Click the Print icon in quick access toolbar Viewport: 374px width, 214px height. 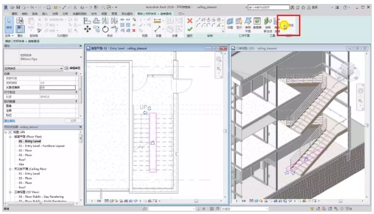[49, 7]
